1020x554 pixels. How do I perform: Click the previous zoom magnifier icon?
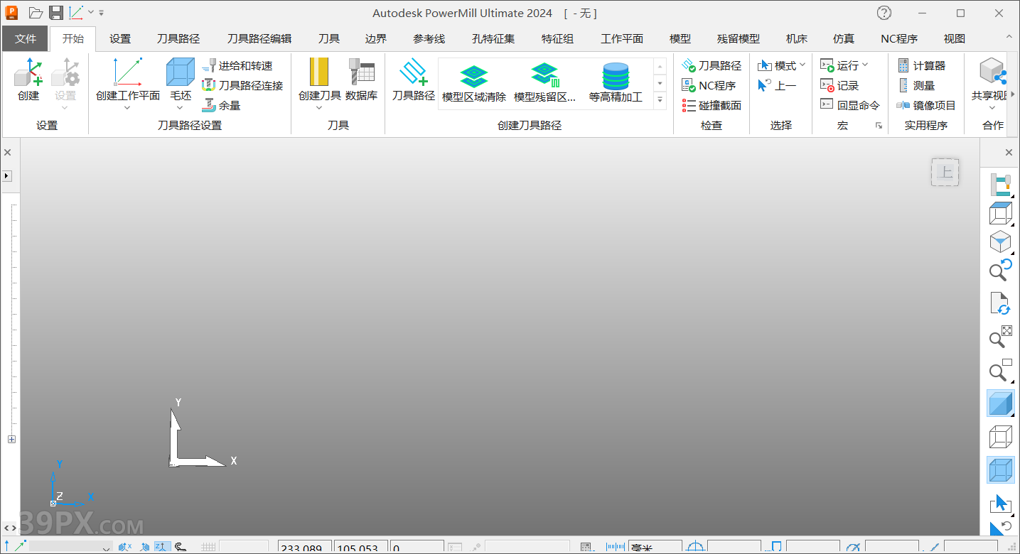[x=1001, y=270]
